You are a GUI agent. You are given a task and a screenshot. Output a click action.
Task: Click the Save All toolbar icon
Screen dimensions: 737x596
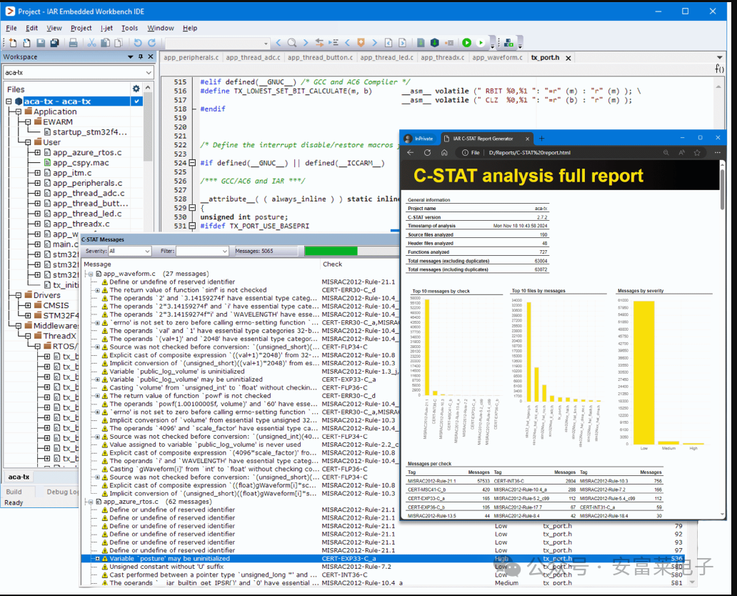[54, 43]
